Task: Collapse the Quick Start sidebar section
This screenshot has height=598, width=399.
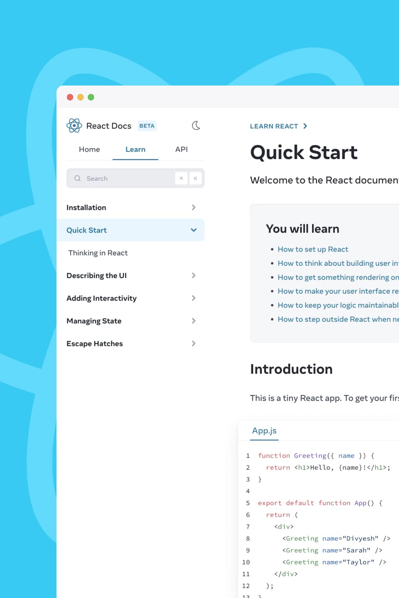Action: coord(193,230)
